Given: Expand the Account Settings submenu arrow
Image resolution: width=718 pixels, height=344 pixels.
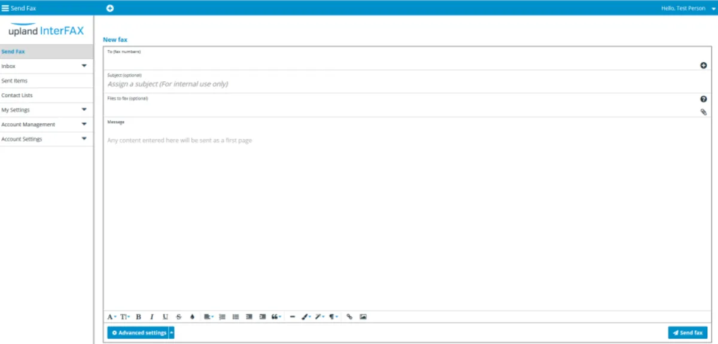Looking at the screenshot, I should coord(84,139).
